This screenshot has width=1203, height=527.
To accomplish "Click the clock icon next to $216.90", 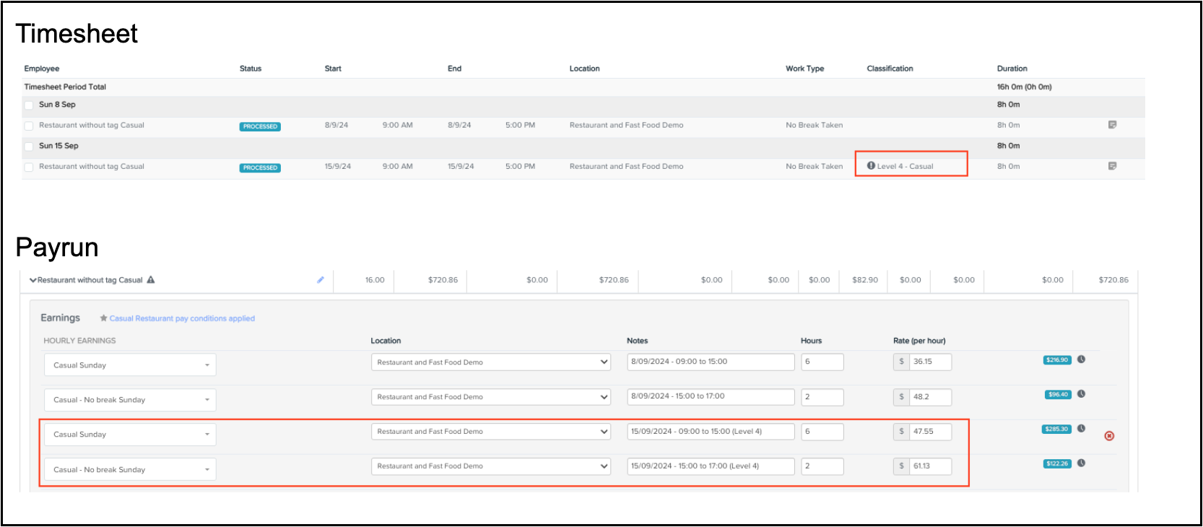I will click(1081, 360).
